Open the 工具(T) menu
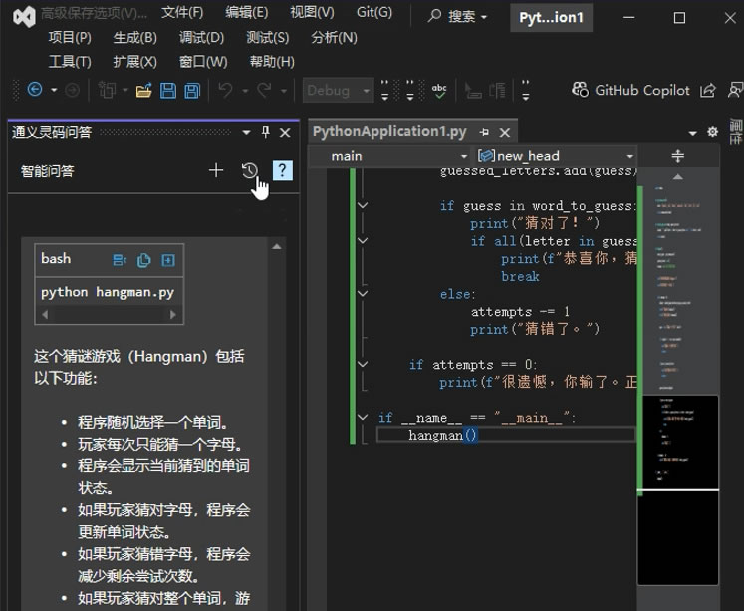744x611 pixels. coord(70,62)
